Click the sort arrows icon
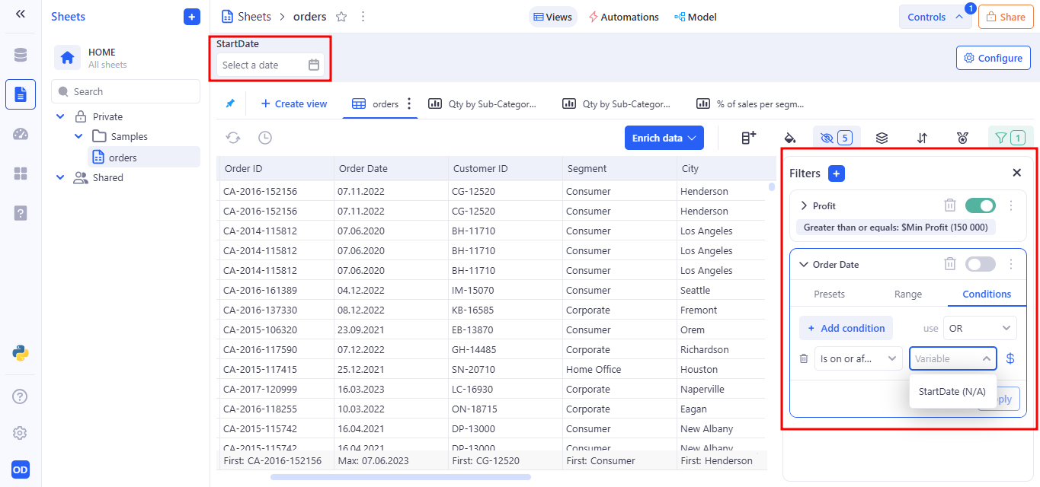 click(922, 138)
